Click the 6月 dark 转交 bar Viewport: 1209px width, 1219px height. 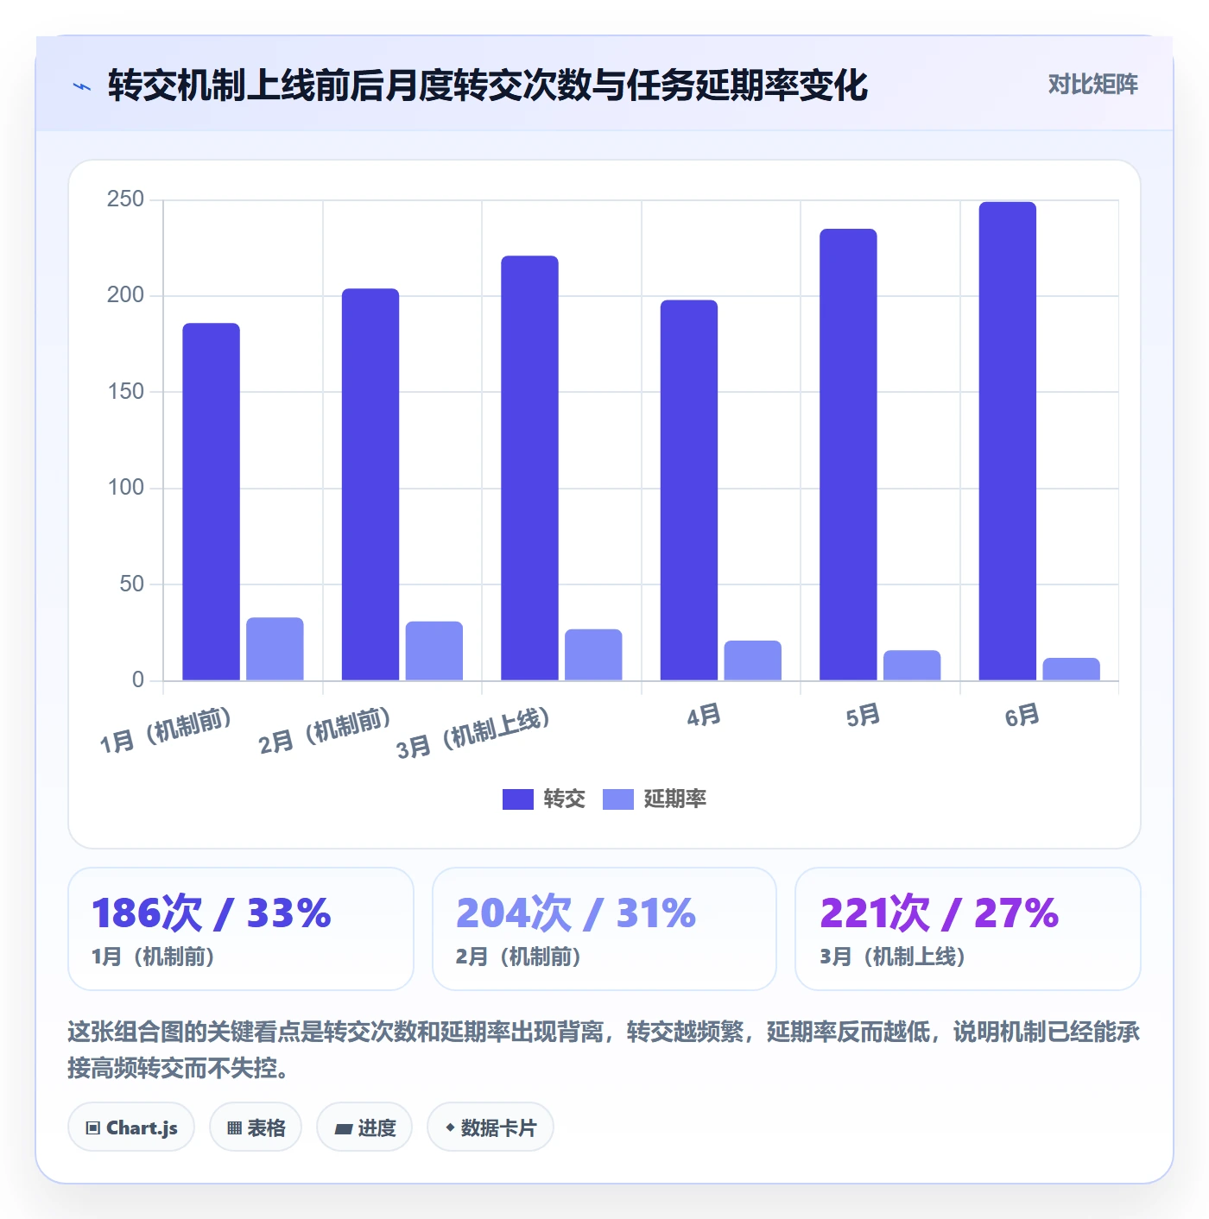point(1008,441)
